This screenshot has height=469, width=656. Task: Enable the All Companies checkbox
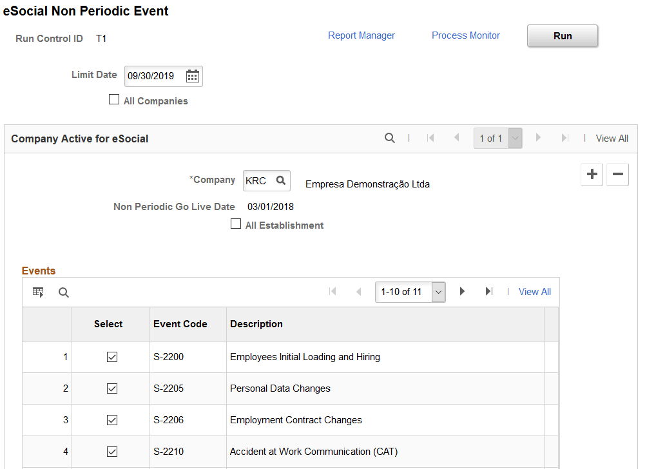click(114, 100)
